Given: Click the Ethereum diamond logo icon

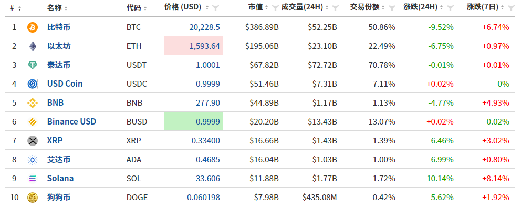Looking at the screenshot, I should pyautogui.click(x=33, y=46).
